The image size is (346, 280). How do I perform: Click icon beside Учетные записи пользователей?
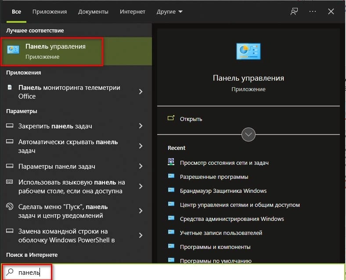(x=171, y=232)
